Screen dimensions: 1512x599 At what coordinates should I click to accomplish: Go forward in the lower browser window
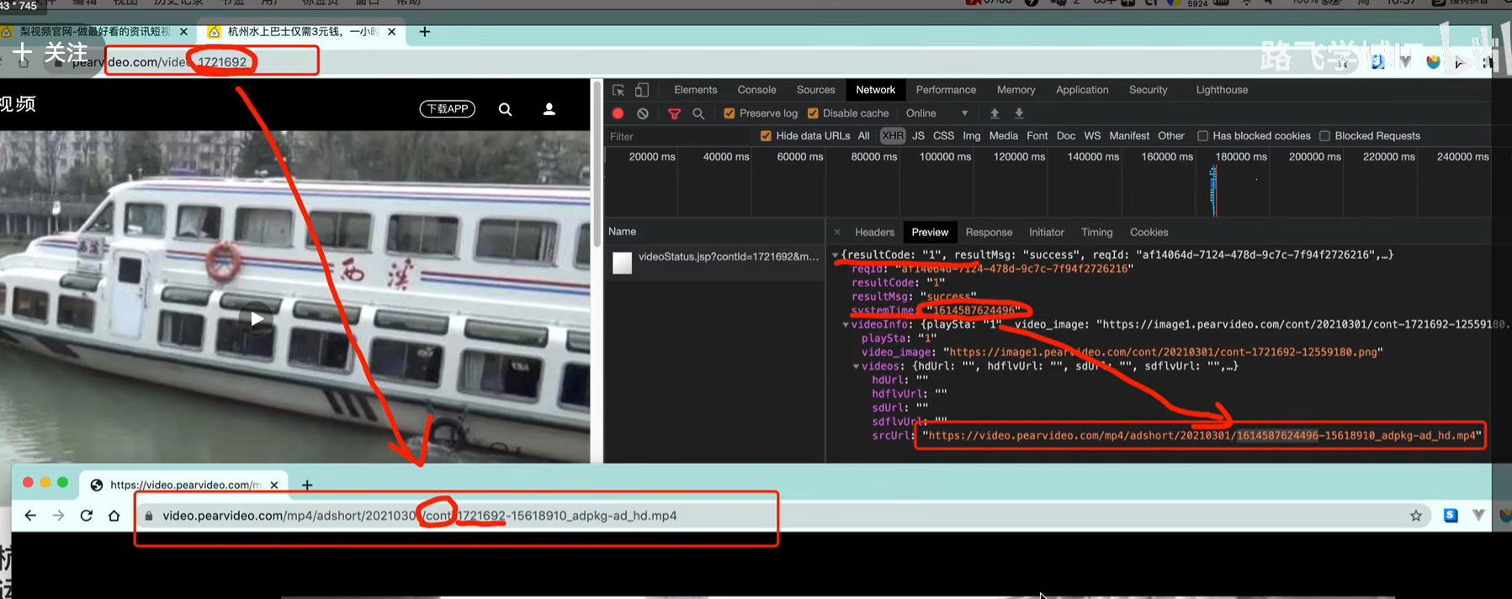tap(58, 516)
